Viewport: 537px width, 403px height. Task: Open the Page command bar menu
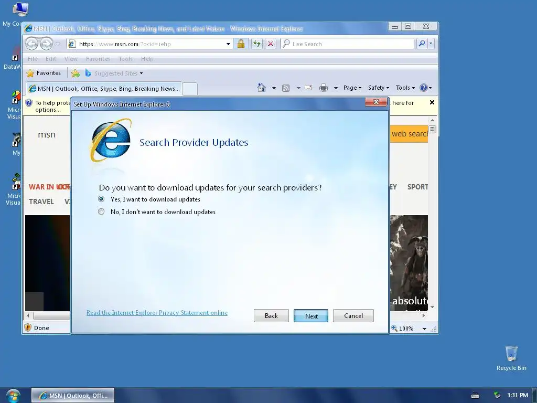tap(352, 88)
